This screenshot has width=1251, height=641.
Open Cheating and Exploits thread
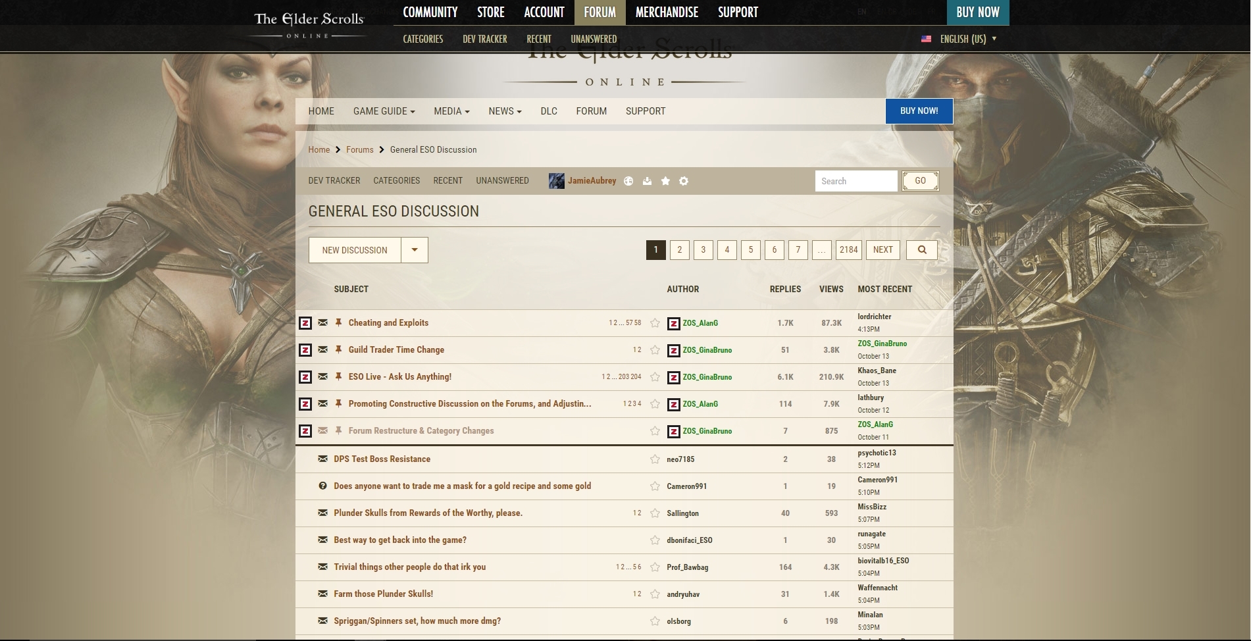click(x=388, y=322)
